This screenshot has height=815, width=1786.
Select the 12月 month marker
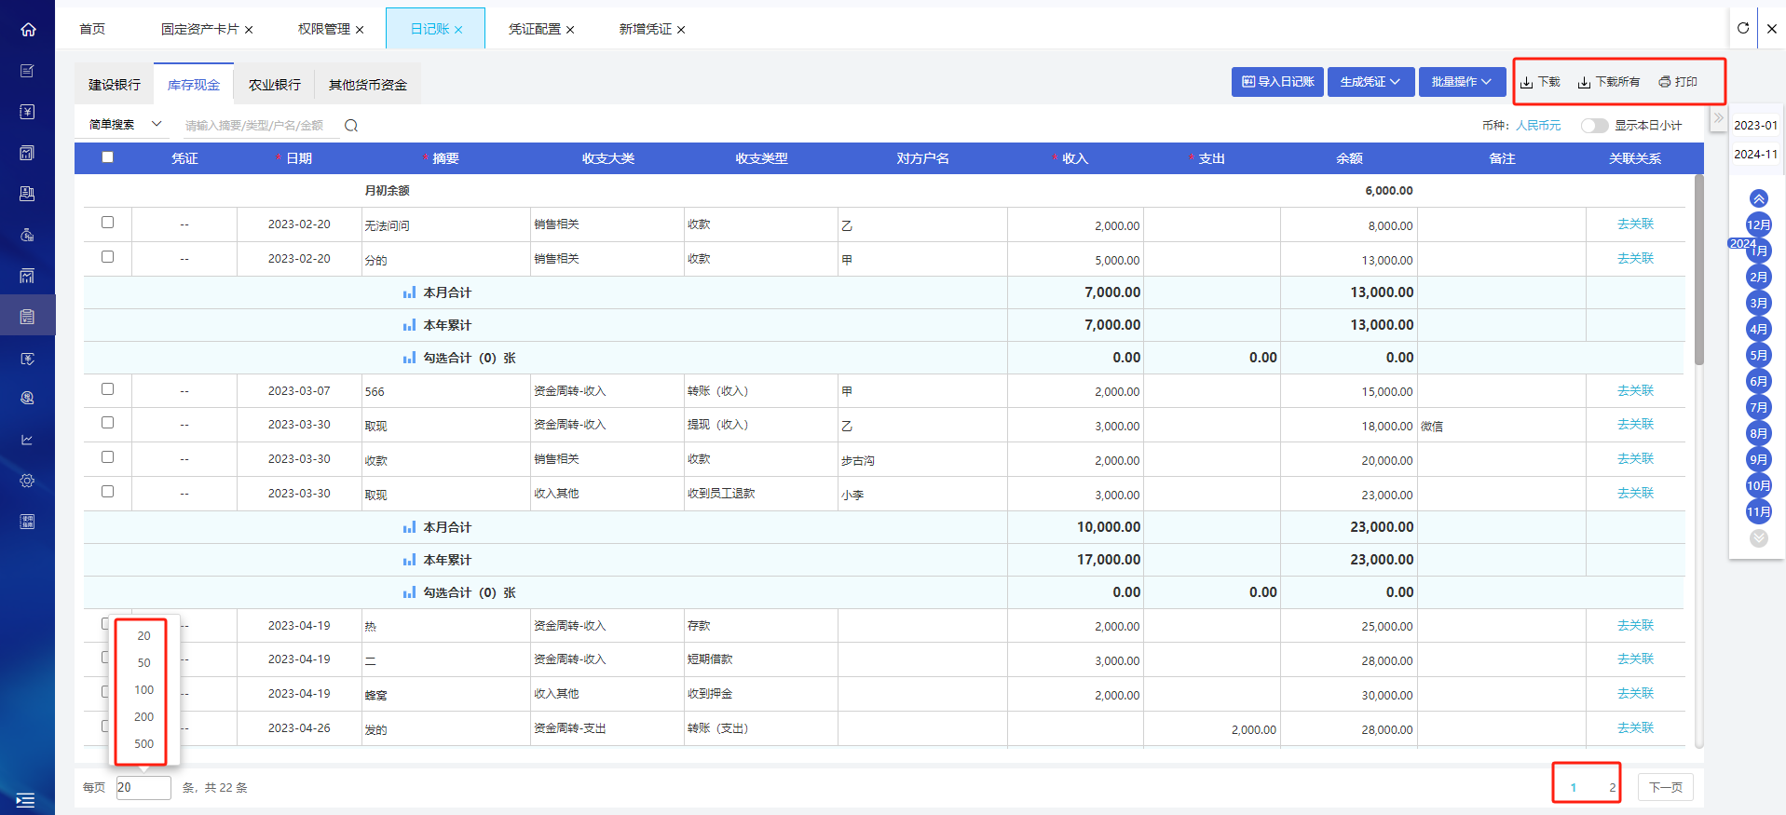point(1759,224)
